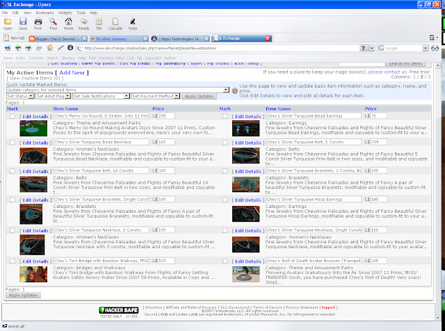The width and height of the screenshot is (445, 331).
Task: Open the Tools menu
Action: [81, 13]
